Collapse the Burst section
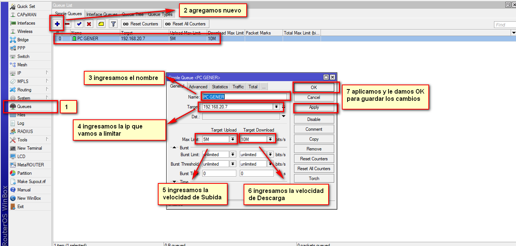The height and width of the screenshot is (246, 516). click(x=175, y=147)
